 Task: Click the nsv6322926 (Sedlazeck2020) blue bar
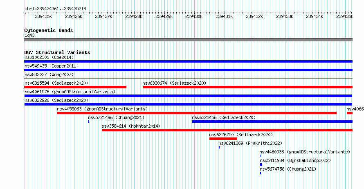[x=188, y=104]
